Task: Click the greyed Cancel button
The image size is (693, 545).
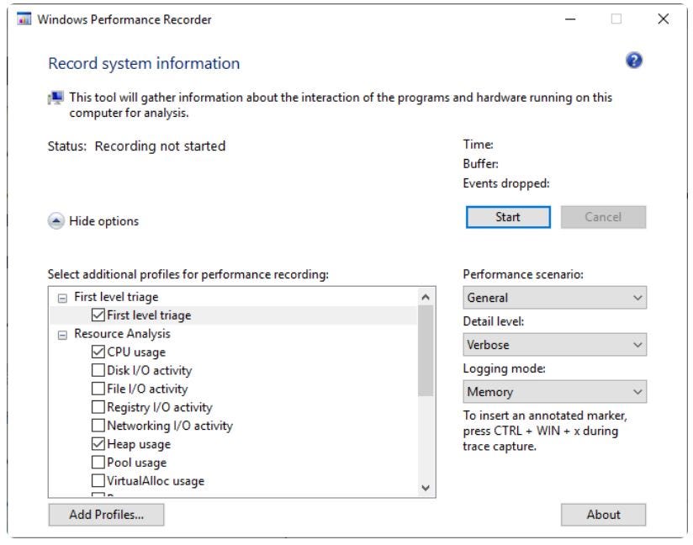Action: [603, 217]
